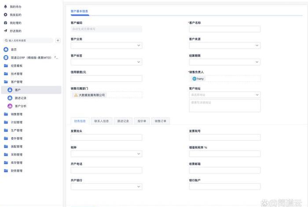
Task: Open the 税种 dropdown
Action: point(106,154)
